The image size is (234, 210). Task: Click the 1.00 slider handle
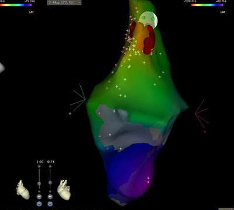(x=39, y=184)
